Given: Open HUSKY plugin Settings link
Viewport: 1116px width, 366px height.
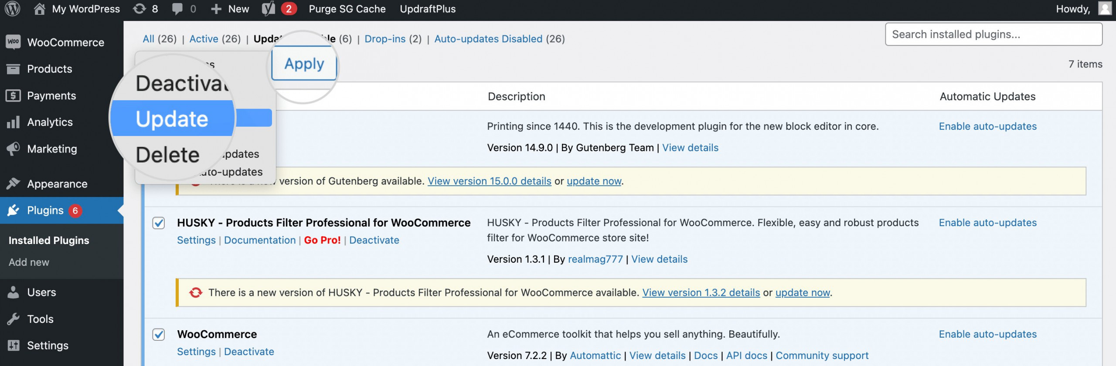Looking at the screenshot, I should coord(196,240).
